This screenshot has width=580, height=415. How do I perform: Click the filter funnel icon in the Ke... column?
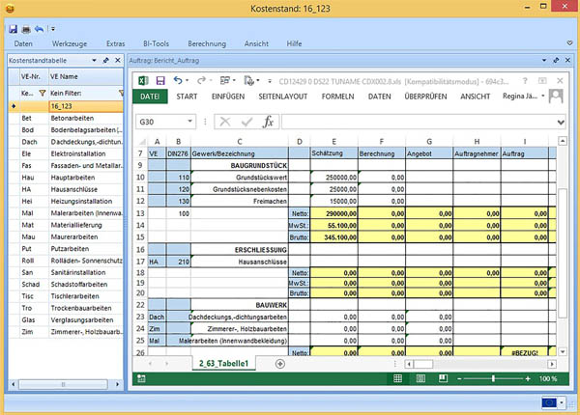[43, 93]
